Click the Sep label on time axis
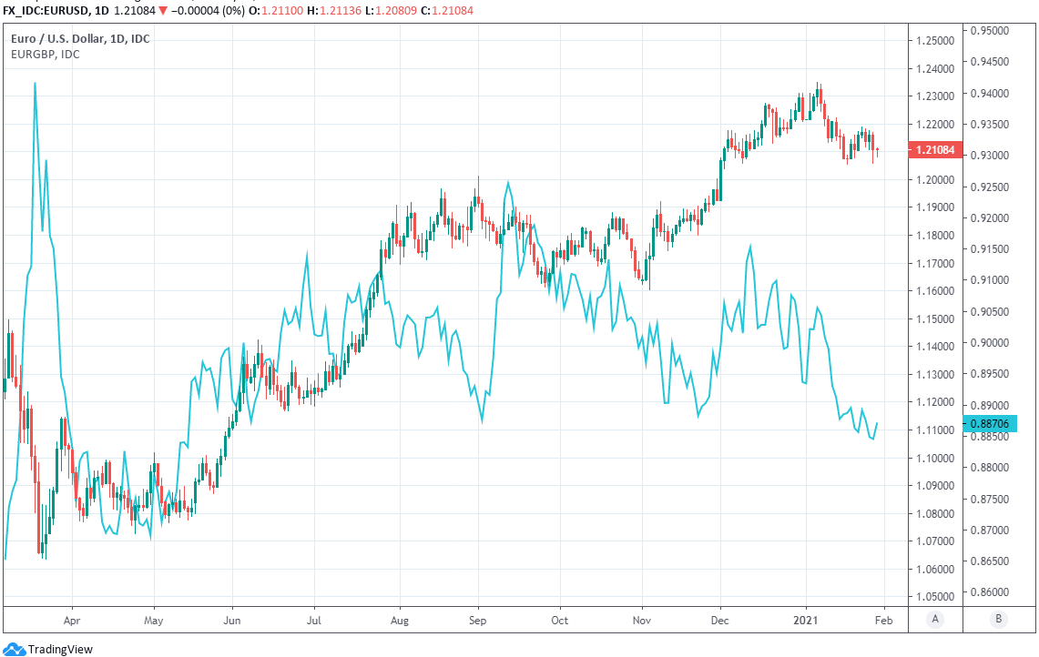Screen dimensions: 1039x657 477,620
